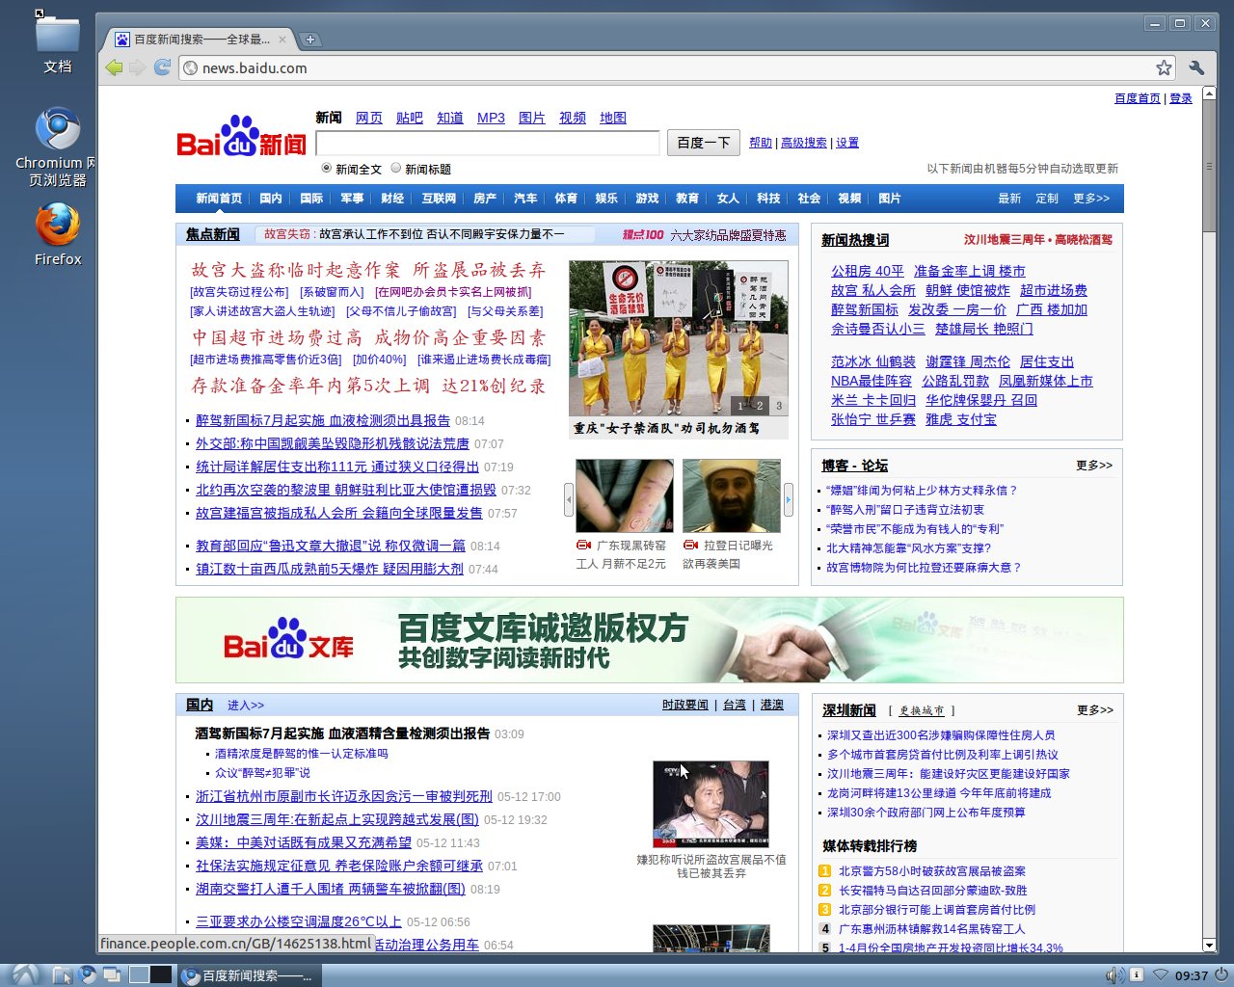Viewport: 1234px width, 987px height.
Task: Click the network tray icon
Action: tap(1161, 975)
